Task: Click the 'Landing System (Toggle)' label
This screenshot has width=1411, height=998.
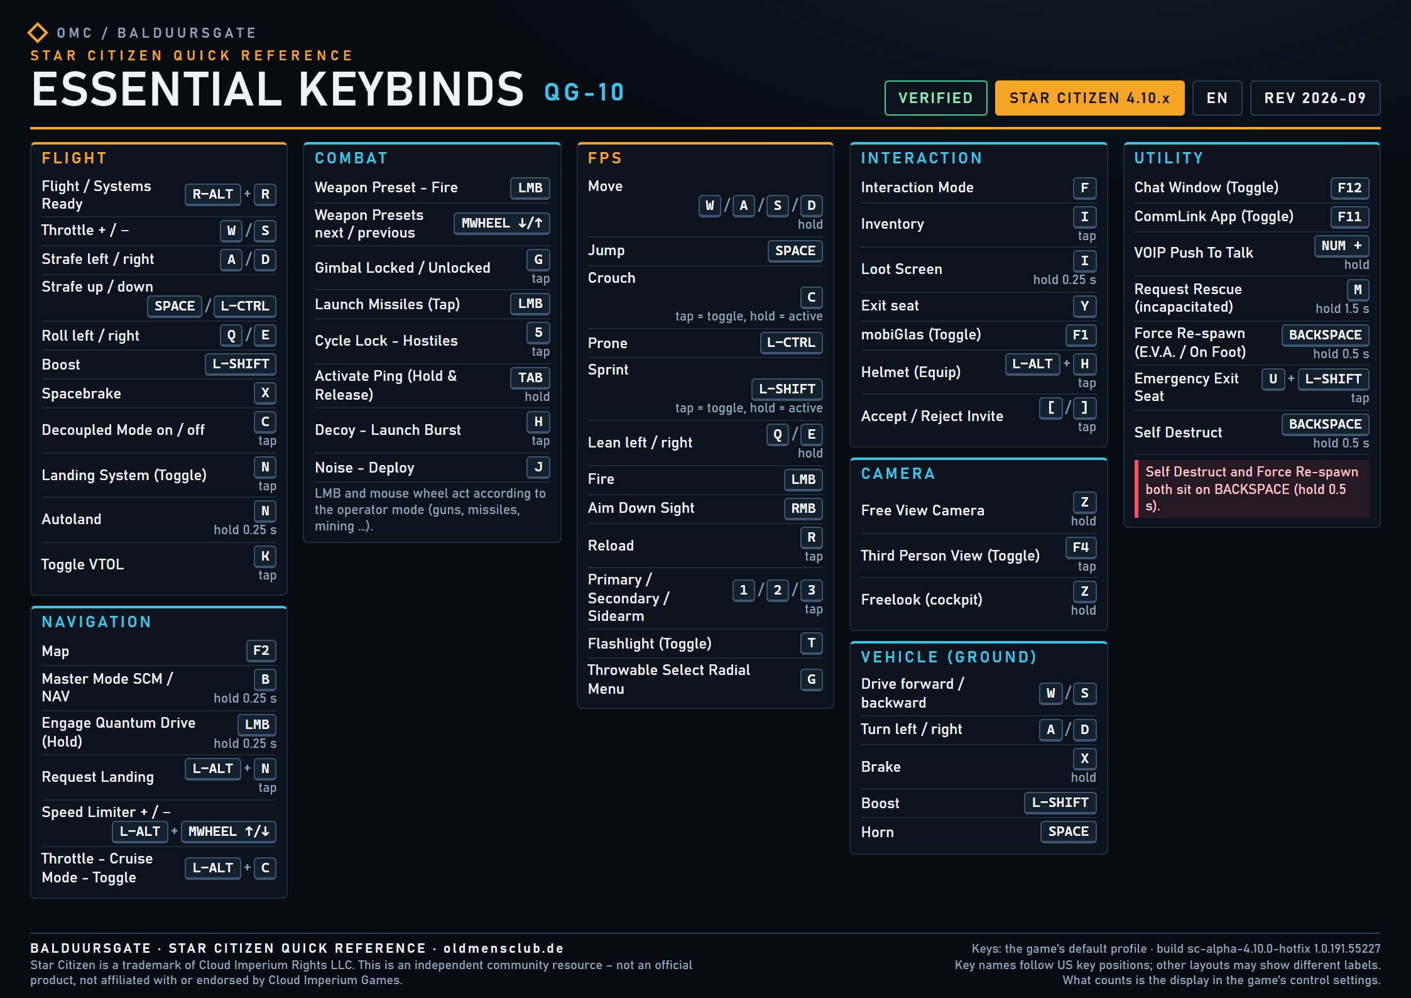Action: (x=124, y=475)
